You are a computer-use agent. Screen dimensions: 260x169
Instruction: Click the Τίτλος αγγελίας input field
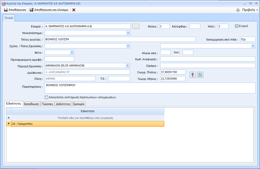click(x=120, y=39)
